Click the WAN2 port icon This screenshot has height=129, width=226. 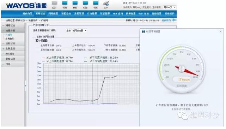(x=85, y=3)
